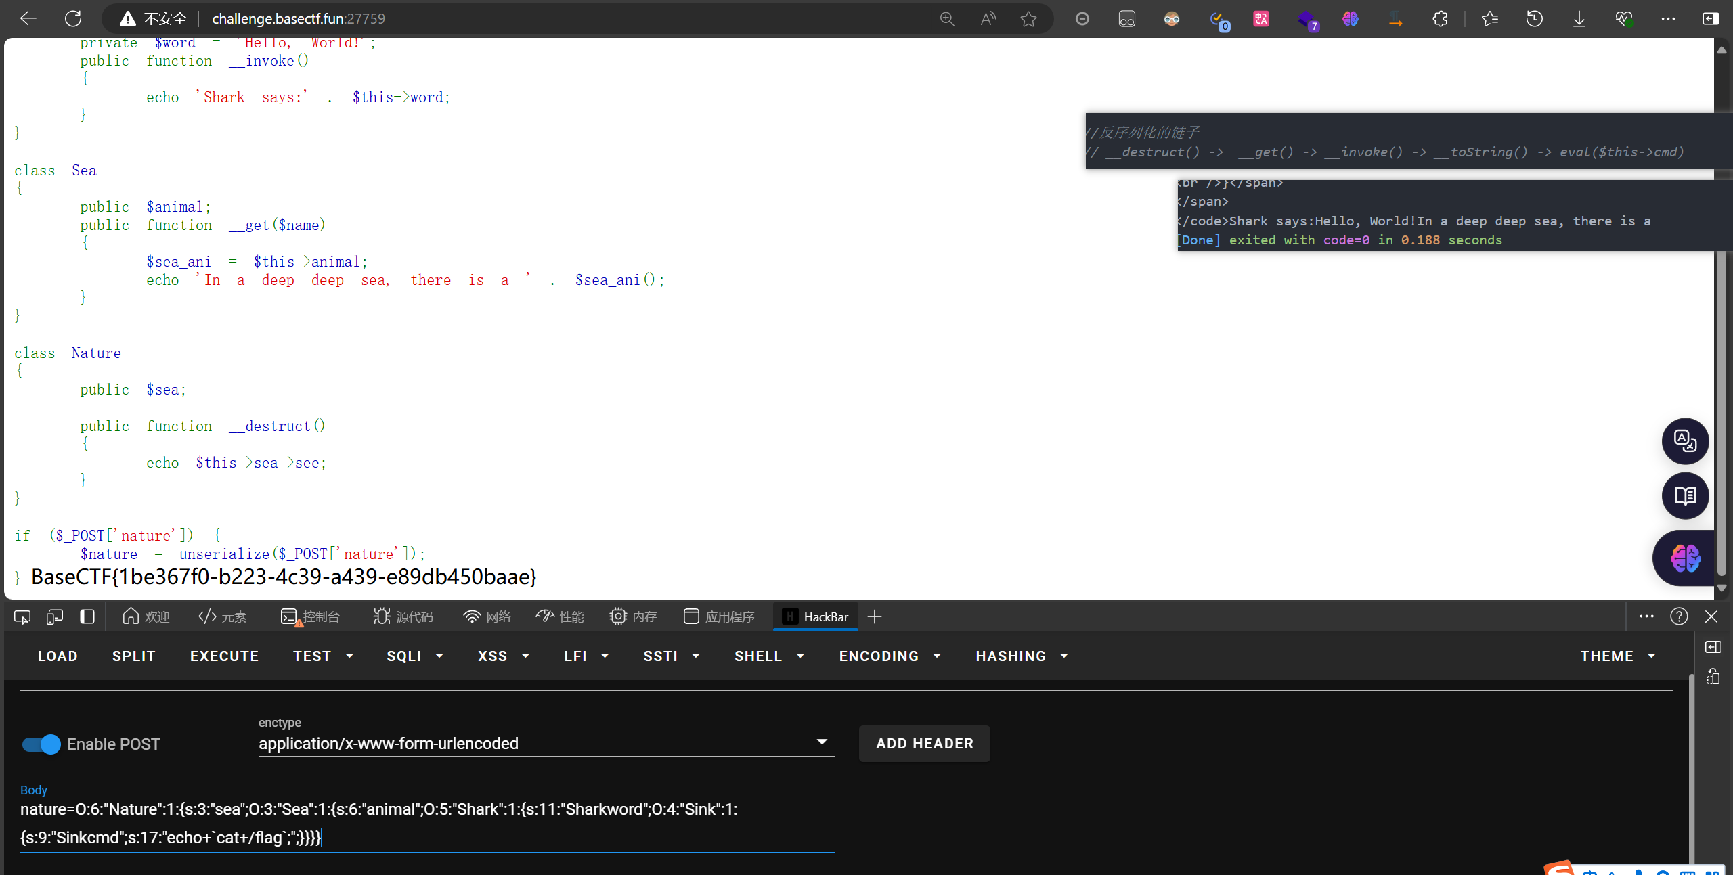Image resolution: width=1733 pixels, height=875 pixels.
Task: Click the floating brain AI assistant button
Action: point(1685,558)
